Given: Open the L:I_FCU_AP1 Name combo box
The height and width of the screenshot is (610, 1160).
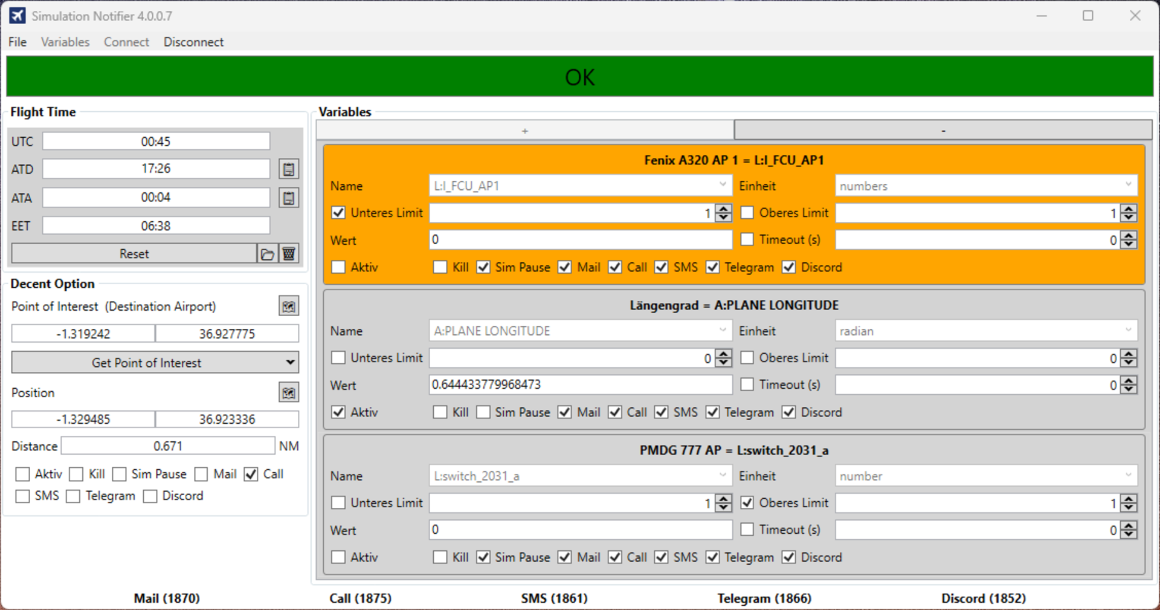Looking at the screenshot, I should pyautogui.click(x=580, y=186).
